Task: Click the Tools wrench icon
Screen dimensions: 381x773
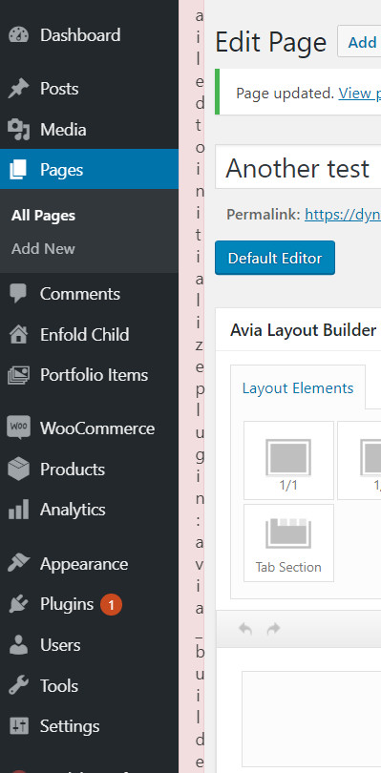Action: (18, 686)
